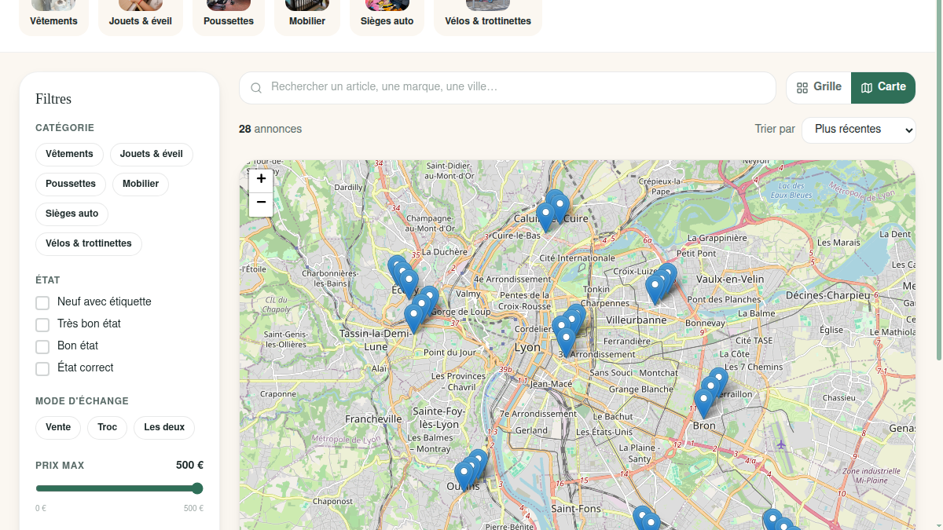The height and width of the screenshot is (530, 943).
Task: Filter by Jouets & éveil chip
Action: click(152, 154)
